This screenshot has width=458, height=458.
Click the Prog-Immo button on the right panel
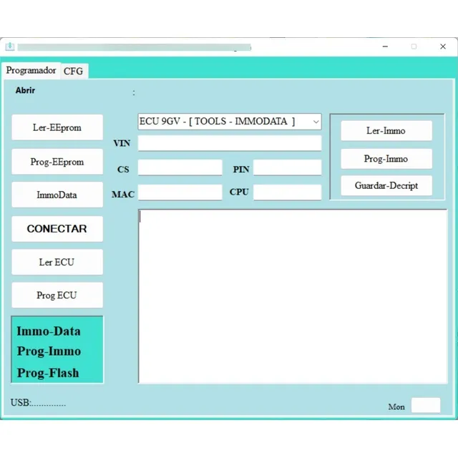coord(386,159)
